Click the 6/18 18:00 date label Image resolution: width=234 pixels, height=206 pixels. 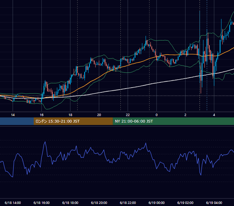click(70, 203)
